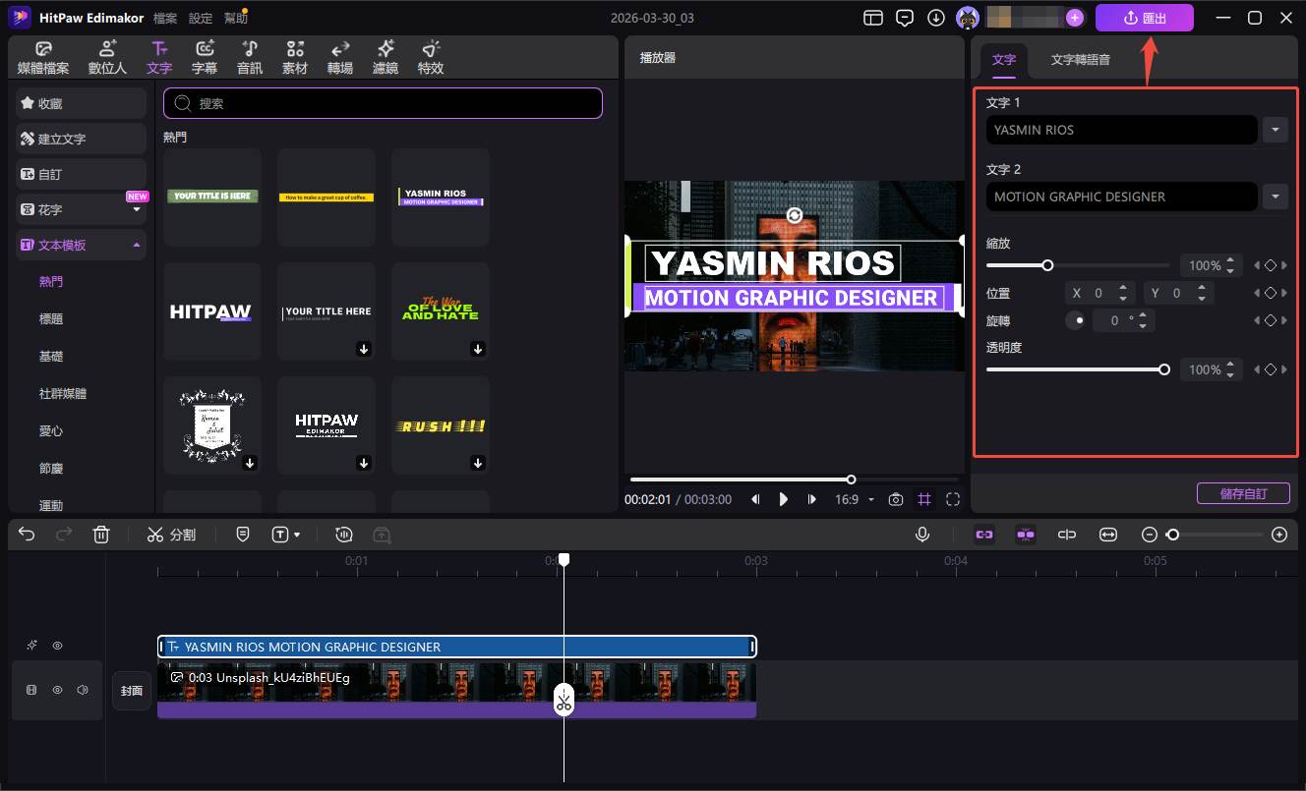Switch to the 文字轉語音 tab
The width and height of the screenshot is (1306, 791).
[1080, 60]
